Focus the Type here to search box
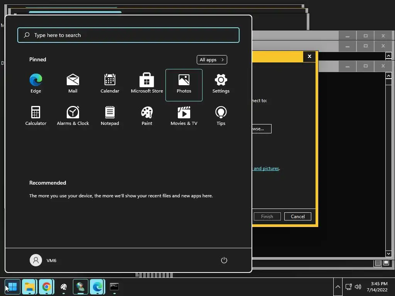 pos(128,35)
